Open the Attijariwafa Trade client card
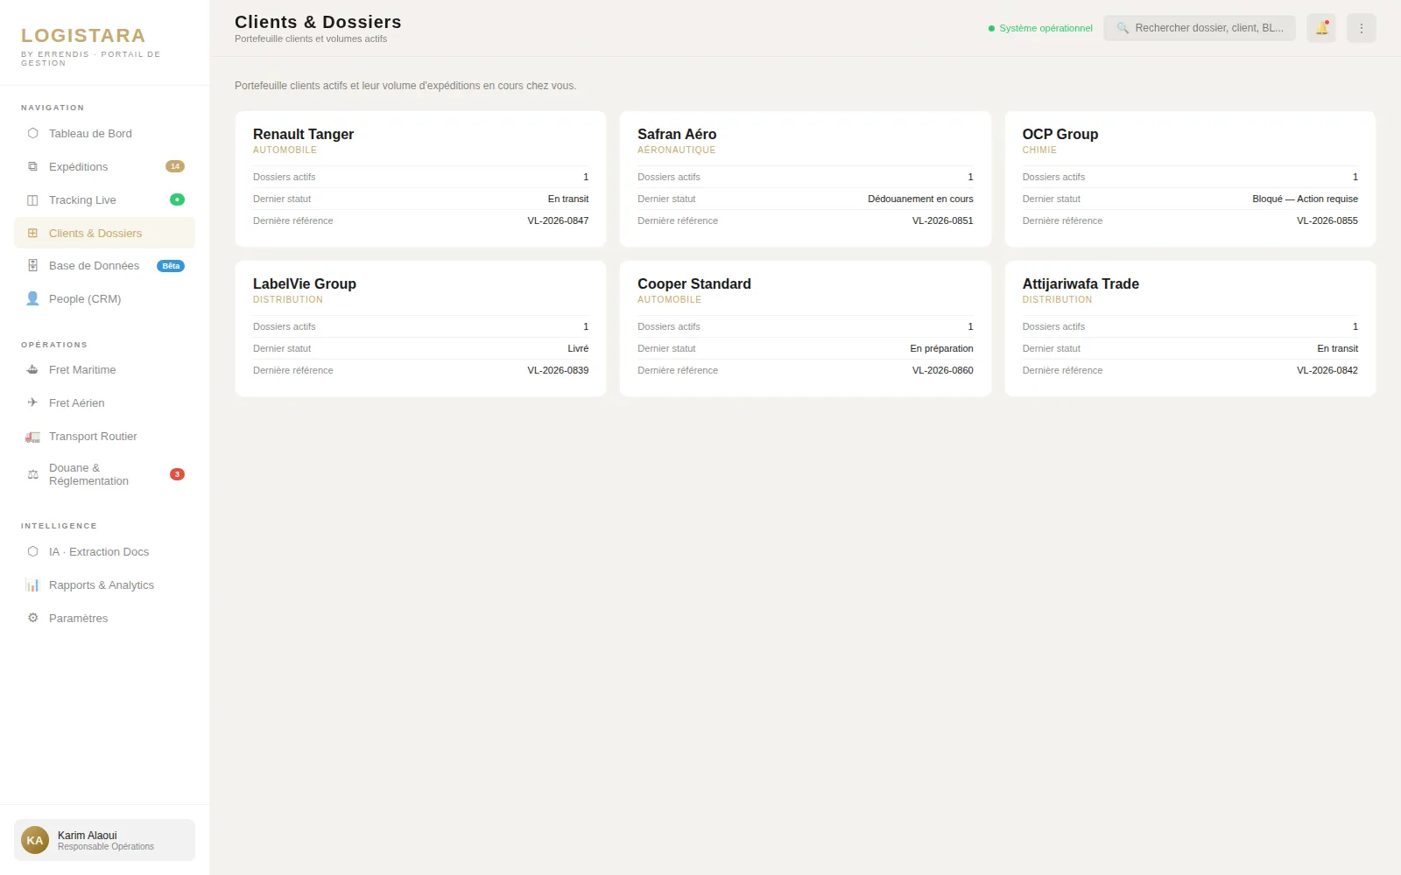Screen dimensions: 1401x875 1190,328
